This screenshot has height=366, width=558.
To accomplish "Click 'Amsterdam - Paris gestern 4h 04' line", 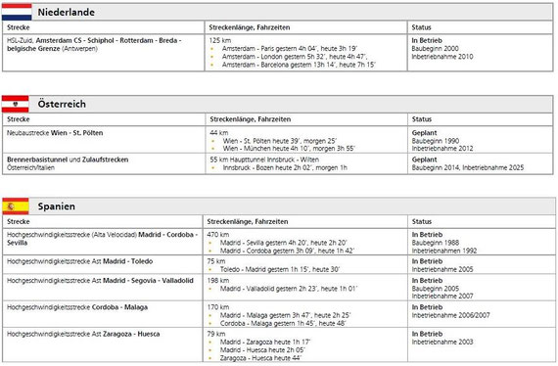I will pyautogui.click(x=290, y=49).
